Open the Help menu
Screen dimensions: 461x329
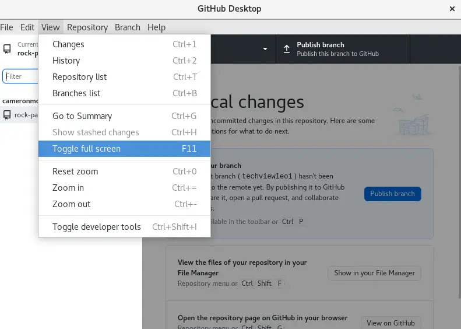pos(156,27)
